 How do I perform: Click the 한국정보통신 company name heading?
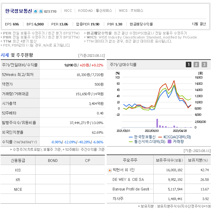tap(19, 11)
